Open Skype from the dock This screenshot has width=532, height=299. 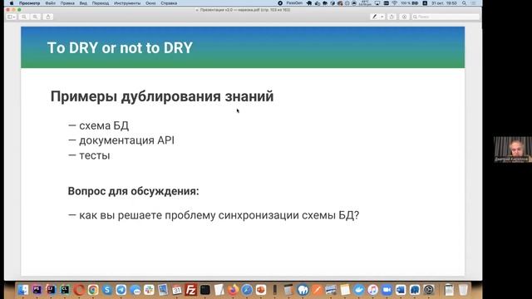[107, 290]
